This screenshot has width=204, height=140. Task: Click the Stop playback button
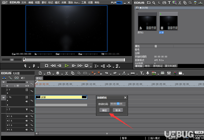pyautogui.click(x=47, y=66)
